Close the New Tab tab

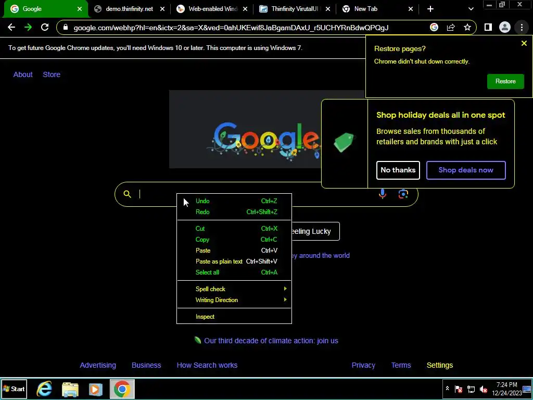411,9
